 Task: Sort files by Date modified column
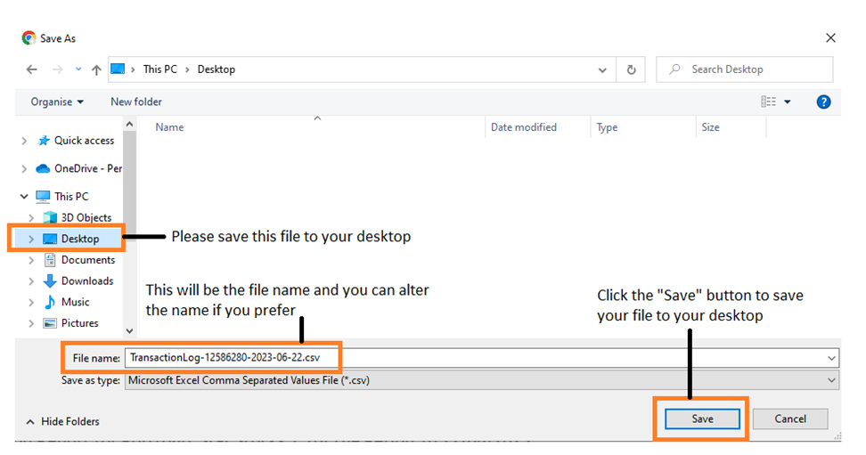(524, 127)
